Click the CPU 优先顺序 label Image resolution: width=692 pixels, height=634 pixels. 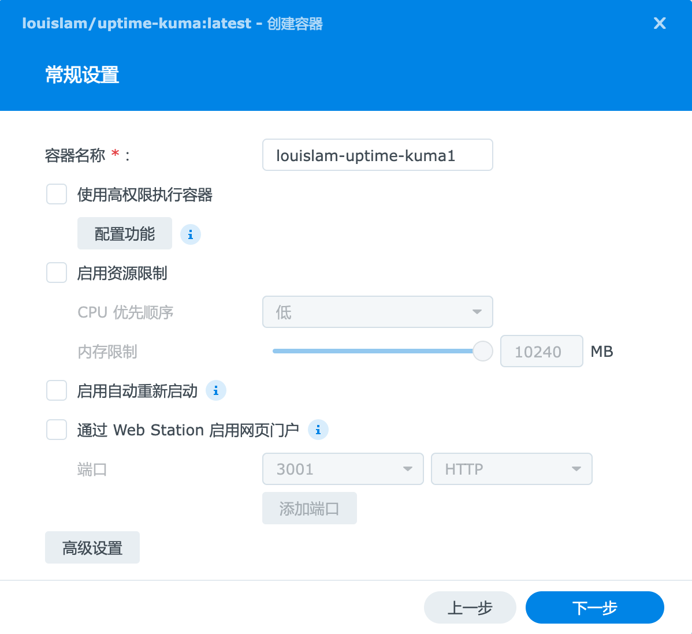point(125,312)
